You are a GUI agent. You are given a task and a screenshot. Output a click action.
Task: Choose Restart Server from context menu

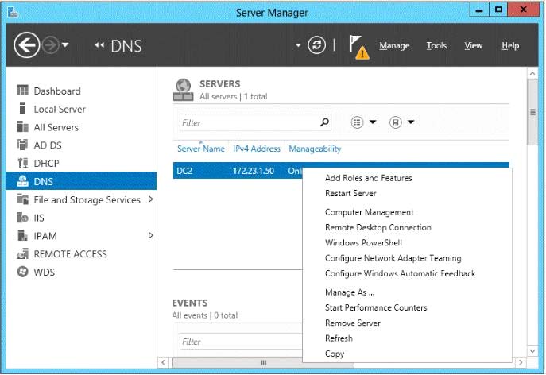point(350,194)
